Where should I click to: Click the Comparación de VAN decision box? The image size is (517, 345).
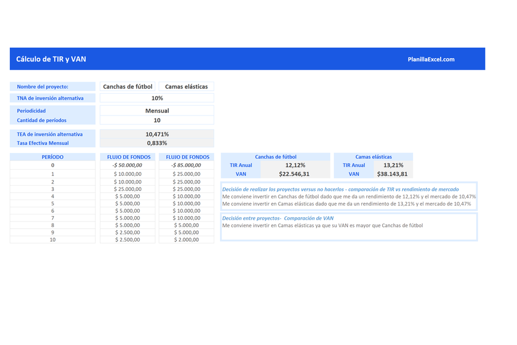349,226
